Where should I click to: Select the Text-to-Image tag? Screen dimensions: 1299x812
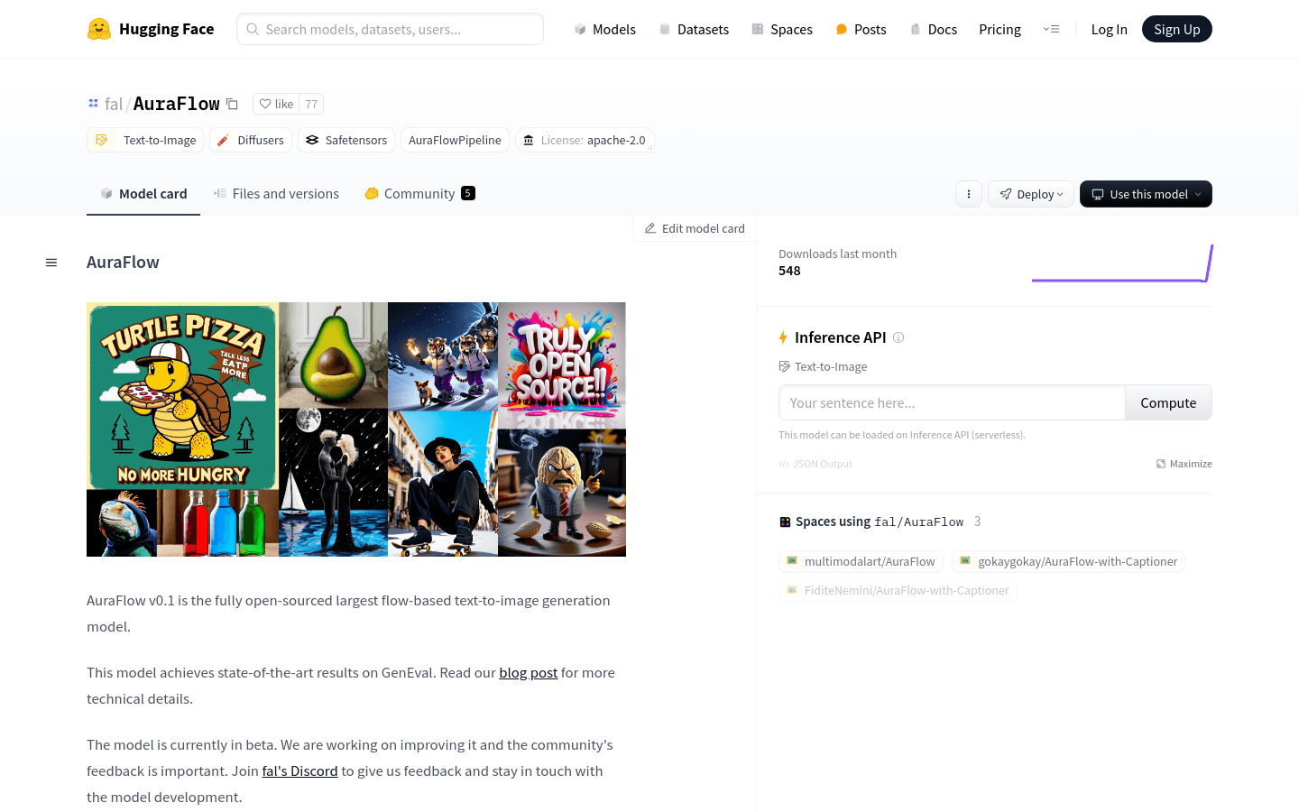[145, 140]
